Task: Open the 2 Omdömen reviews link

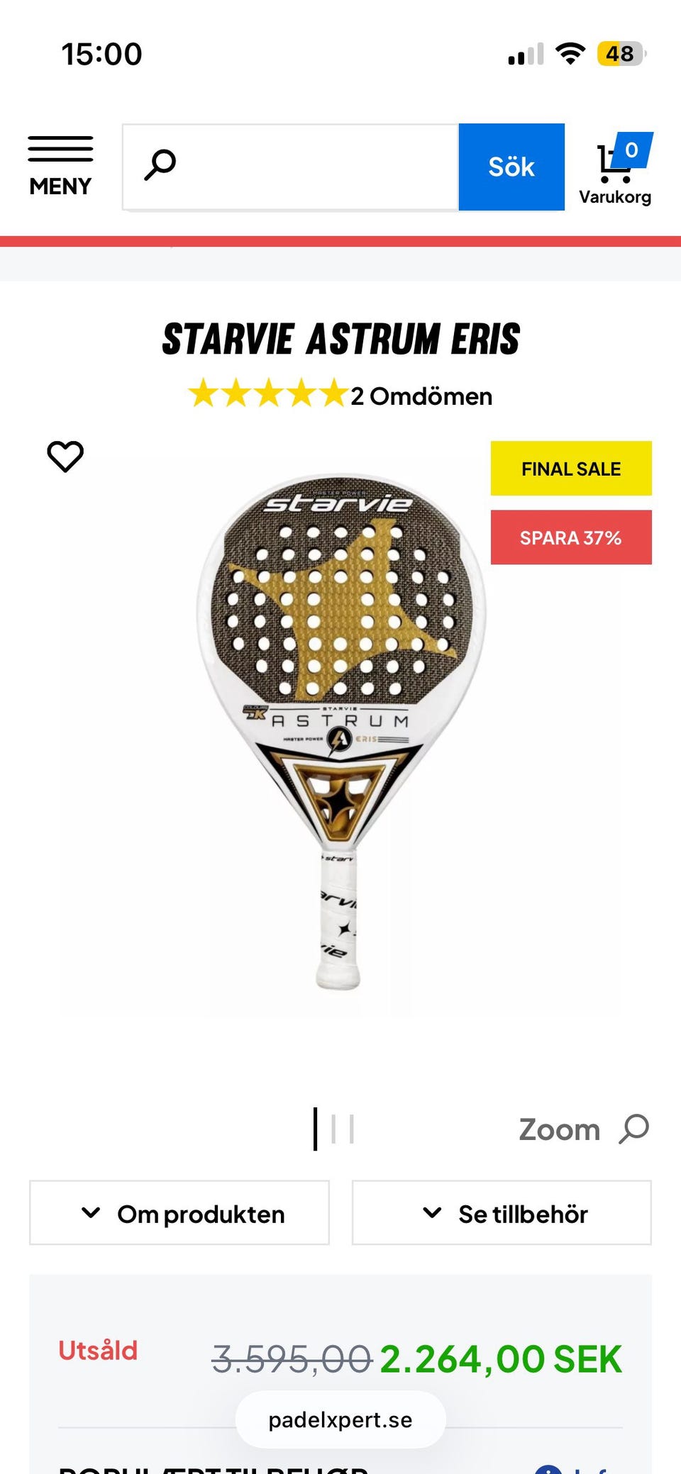Action: (x=421, y=396)
